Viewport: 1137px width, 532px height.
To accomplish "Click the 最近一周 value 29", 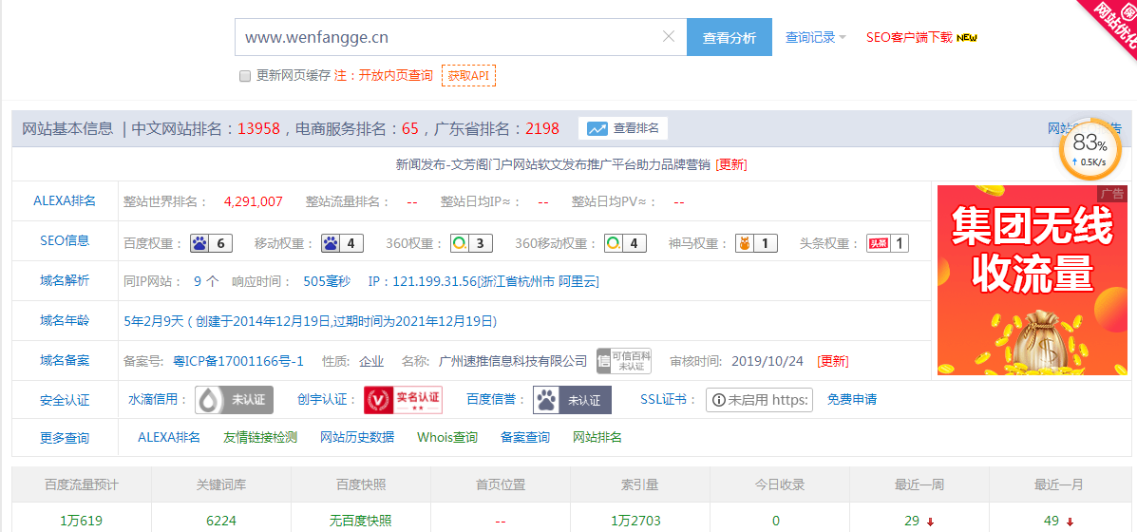I will point(912,521).
